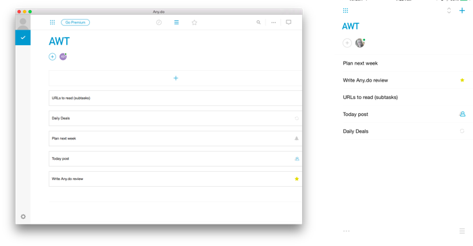Add a member with plus circle in desktop window
The height and width of the screenshot is (246, 473).
53,57
